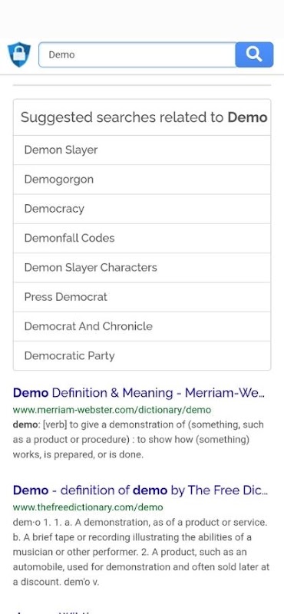Open the Demonfall Codes suggestion

click(x=142, y=238)
